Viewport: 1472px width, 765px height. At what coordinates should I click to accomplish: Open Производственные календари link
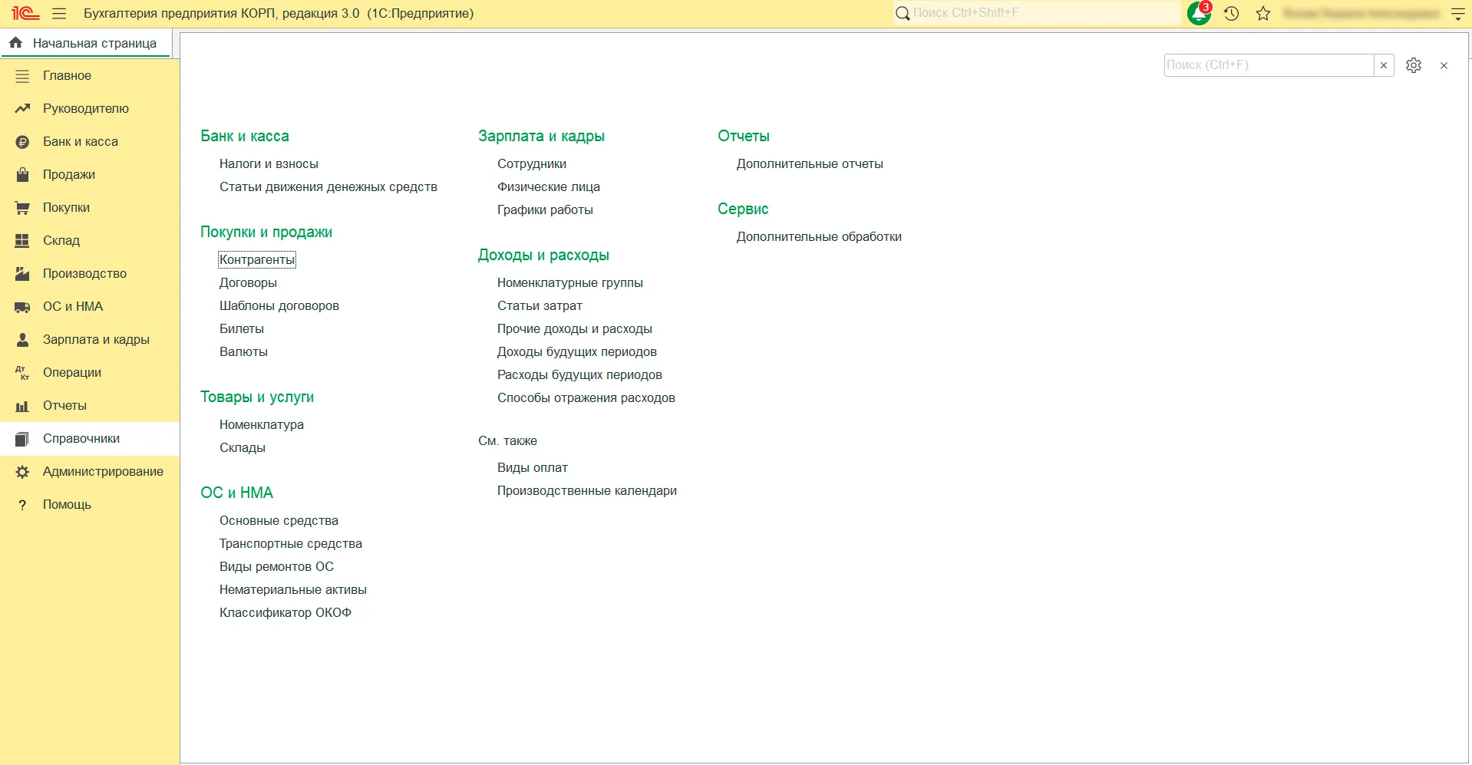click(x=586, y=490)
